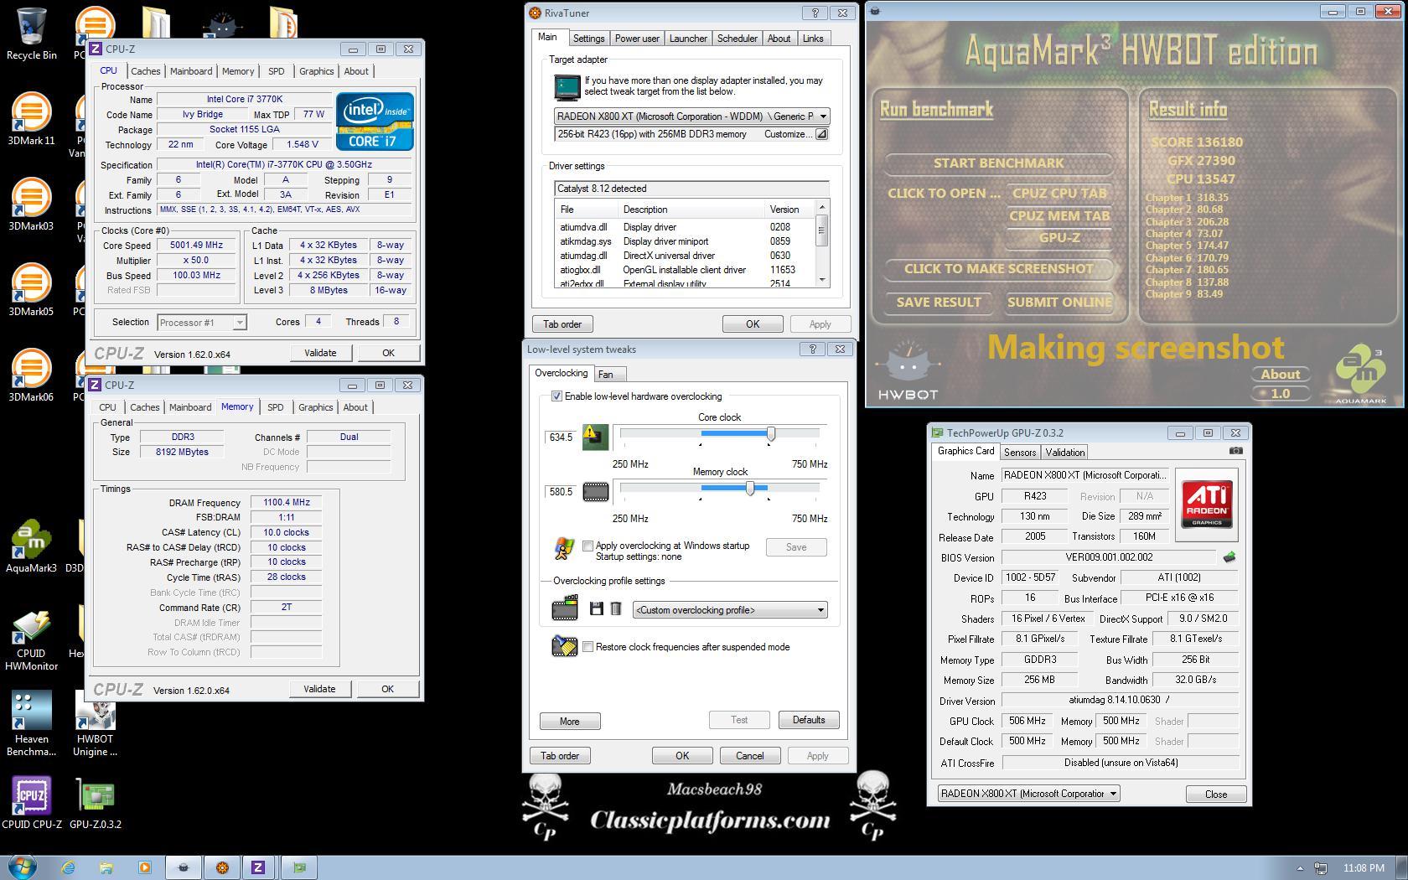Switch to Fan tab in system tweaks
The image size is (1408, 880).
click(606, 375)
